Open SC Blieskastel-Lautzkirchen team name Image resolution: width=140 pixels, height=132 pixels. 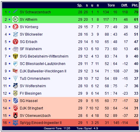[43, 64]
